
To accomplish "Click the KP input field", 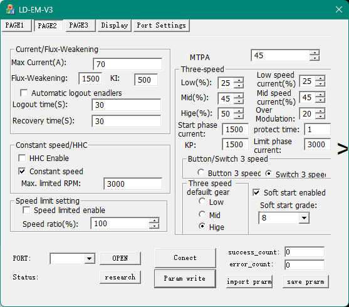I will click(235, 145).
